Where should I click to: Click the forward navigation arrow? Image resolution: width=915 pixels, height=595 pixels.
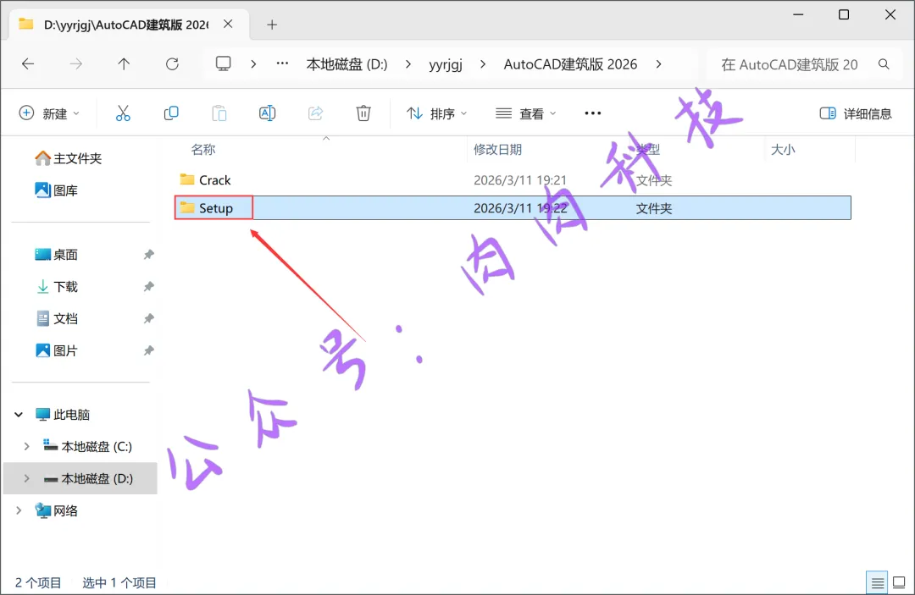tap(76, 64)
